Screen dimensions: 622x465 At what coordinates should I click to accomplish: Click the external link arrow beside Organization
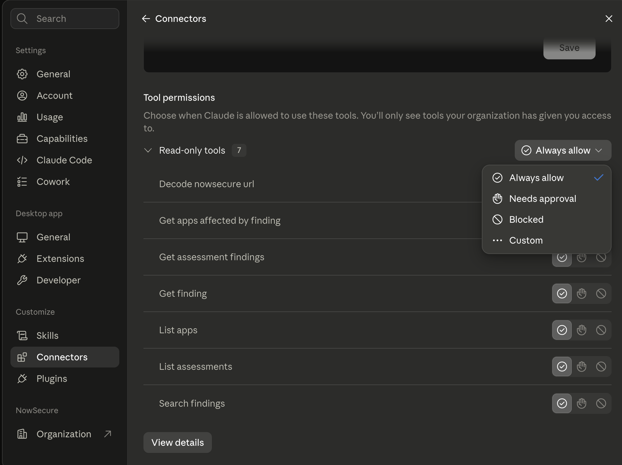(108, 434)
